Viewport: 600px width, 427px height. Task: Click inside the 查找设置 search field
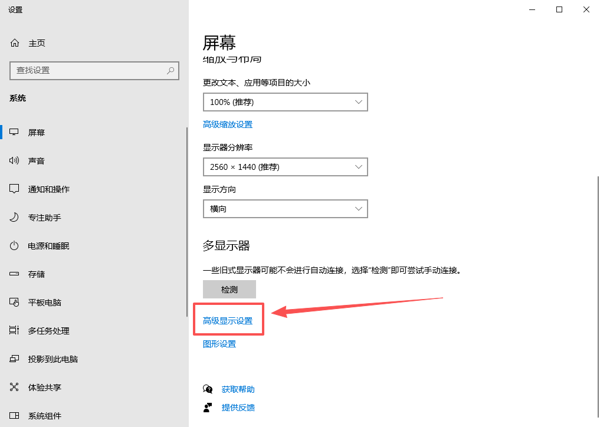coord(88,71)
